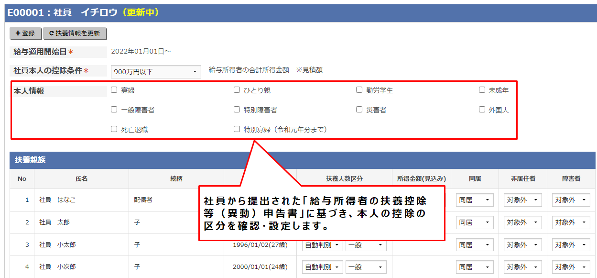Image resolution: width=597 pixels, height=278 pixels.
Task: Enable the 未成年 checkbox
Action: [482, 89]
